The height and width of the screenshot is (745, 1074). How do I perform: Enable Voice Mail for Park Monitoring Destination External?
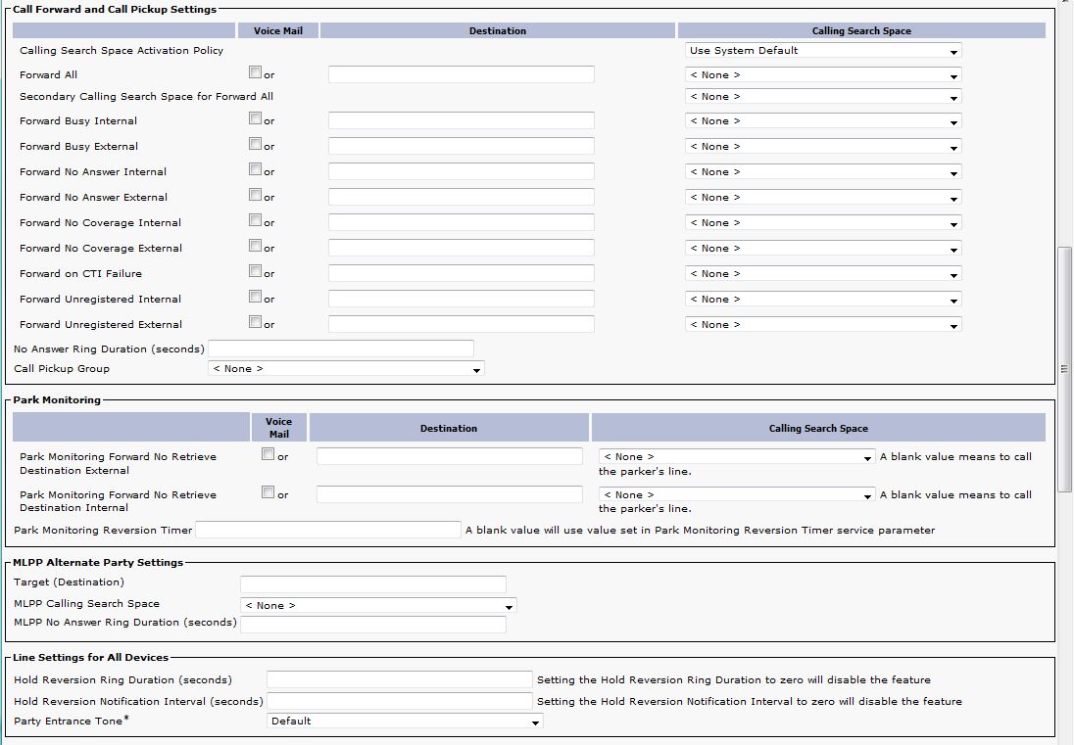268,454
